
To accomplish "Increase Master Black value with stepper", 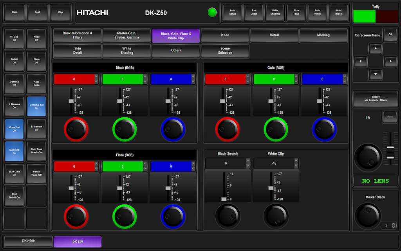I will [394, 224].
